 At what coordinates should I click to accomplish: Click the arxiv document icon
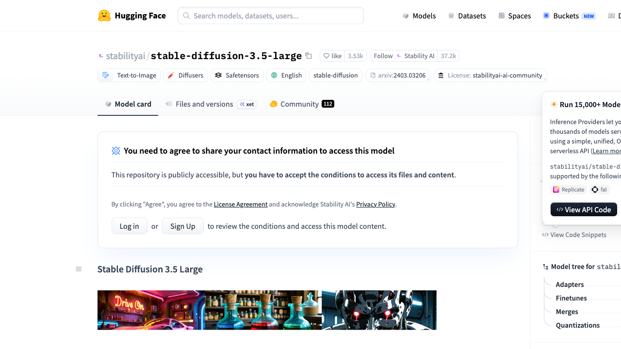373,75
